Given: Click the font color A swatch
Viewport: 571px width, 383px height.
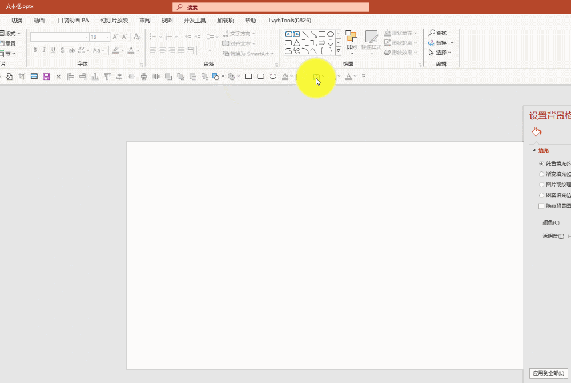Looking at the screenshot, I should (x=131, y=50).
